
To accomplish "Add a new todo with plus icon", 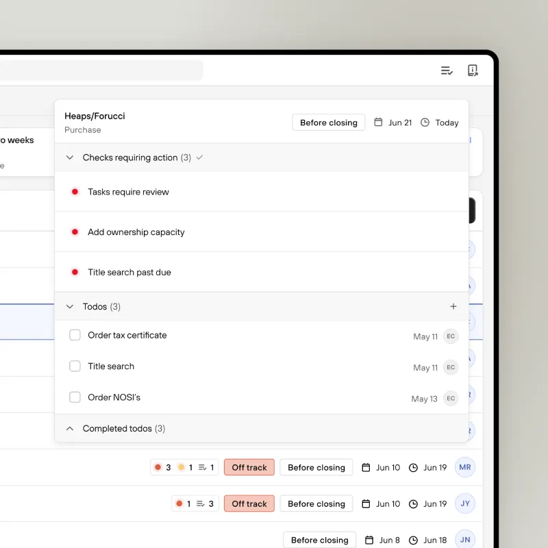I will [453, 306].
